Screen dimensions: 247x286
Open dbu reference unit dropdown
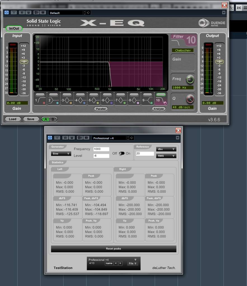[x=166, y=149]
